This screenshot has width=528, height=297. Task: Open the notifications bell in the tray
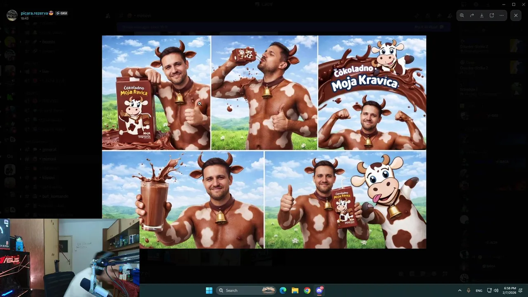[x=521, y=290]
